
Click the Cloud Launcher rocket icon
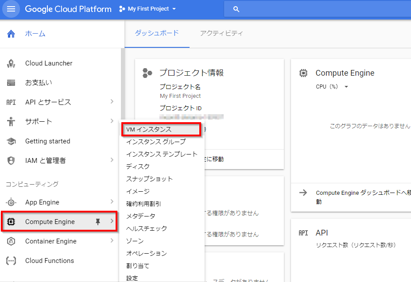11,63
